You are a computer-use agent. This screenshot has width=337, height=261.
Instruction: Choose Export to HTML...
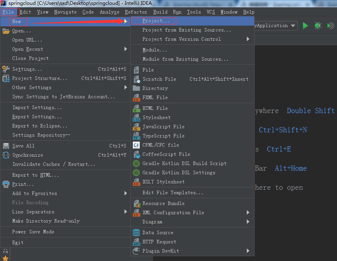point(65,175)
